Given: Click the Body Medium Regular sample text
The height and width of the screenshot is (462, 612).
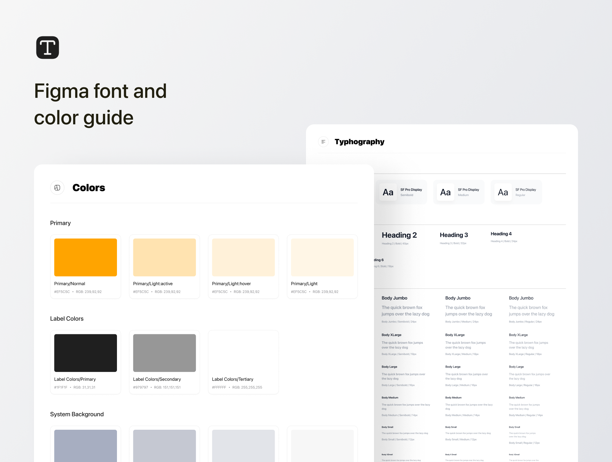Looking at the screenshot, I should pyautogui.click(x=524, y=407).
